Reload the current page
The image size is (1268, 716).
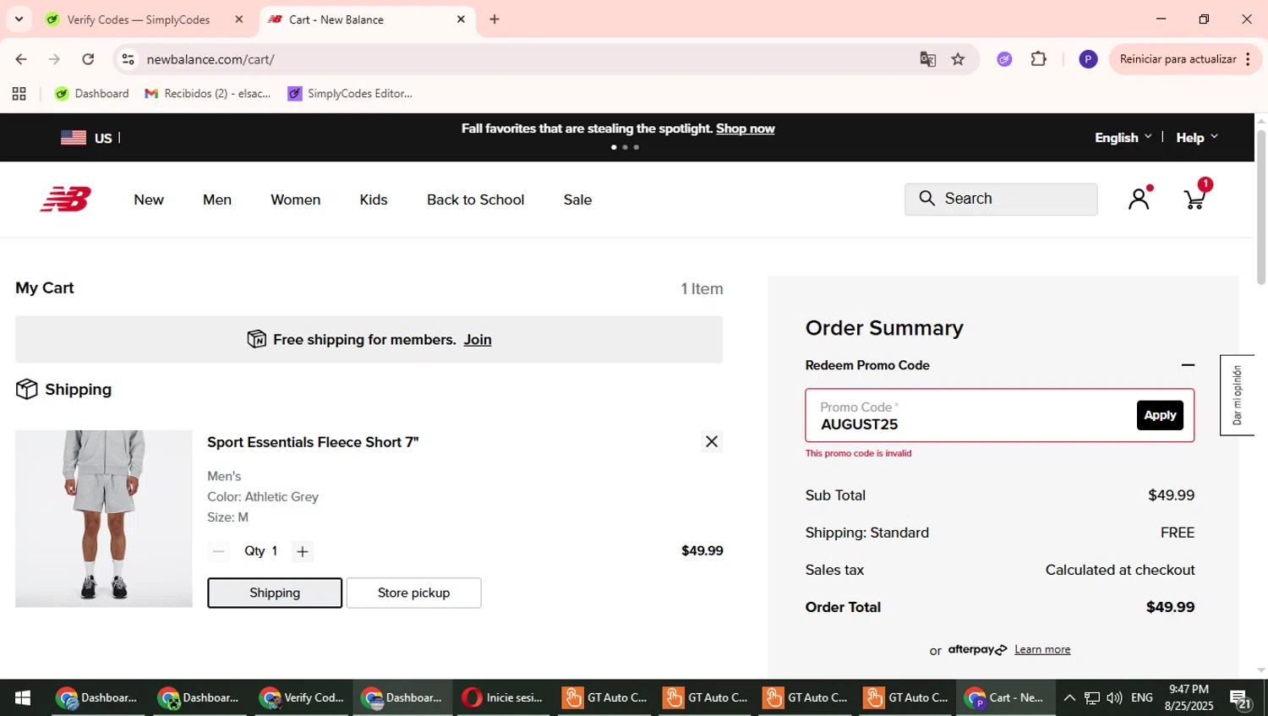pyautogui.click(x=88, y=59)
